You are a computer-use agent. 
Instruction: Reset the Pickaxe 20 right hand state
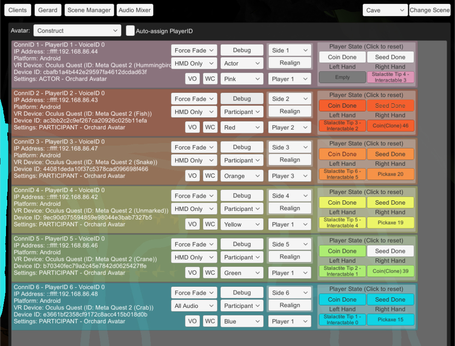pyautogui.click(x=390, y=174)
